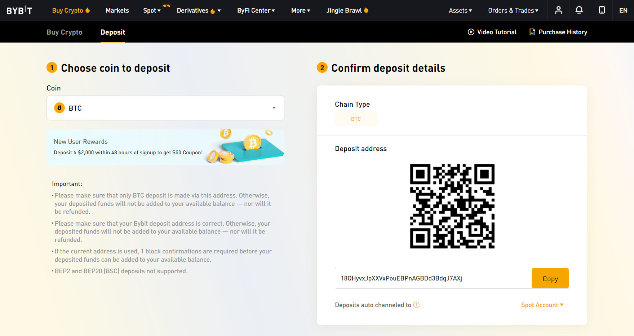The width and height of the screenshot is (634, 336).
Task: Open the Video Tutorial link
Action: (497, 32)
